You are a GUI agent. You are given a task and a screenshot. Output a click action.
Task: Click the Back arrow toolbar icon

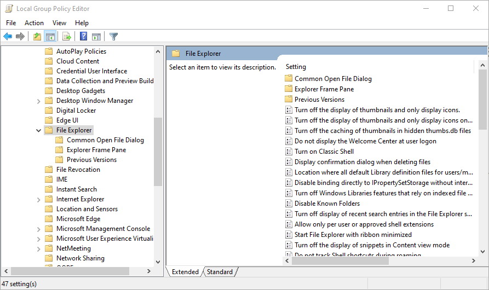pos(8,37)
